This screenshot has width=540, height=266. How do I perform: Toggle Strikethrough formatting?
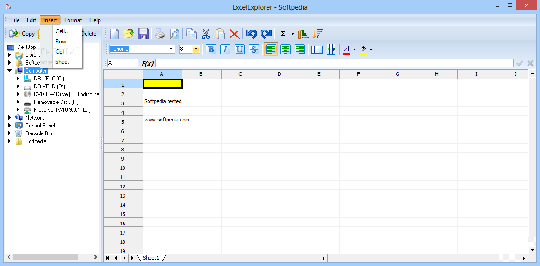tap(254, 49)
